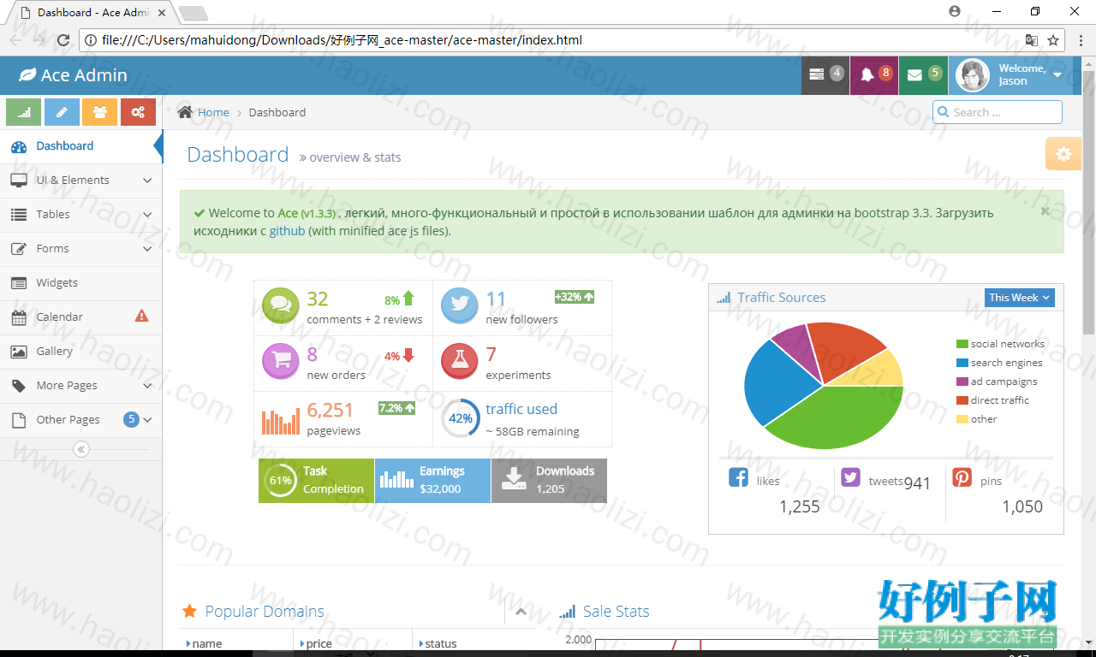Follow the Home breadcrumb link
Screen dimensions: 1096x657
(213, 112)
